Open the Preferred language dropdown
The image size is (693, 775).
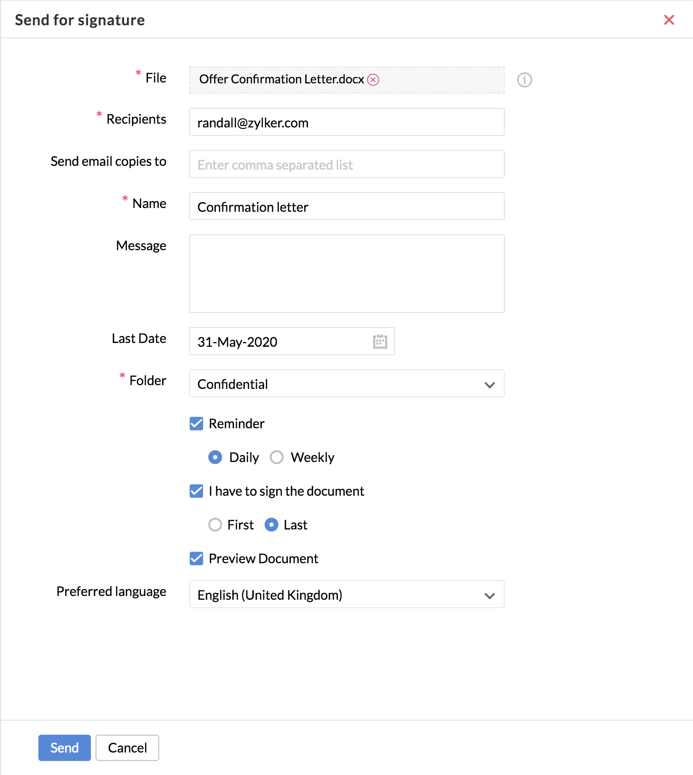point(347,595)
